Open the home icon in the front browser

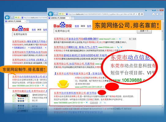153,14
